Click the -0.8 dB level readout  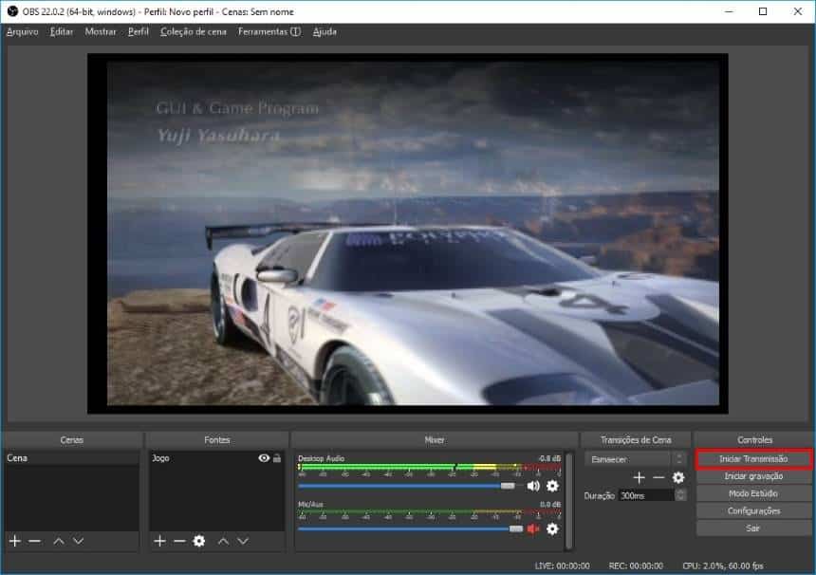pyautogui.click(x=549, y=458)
